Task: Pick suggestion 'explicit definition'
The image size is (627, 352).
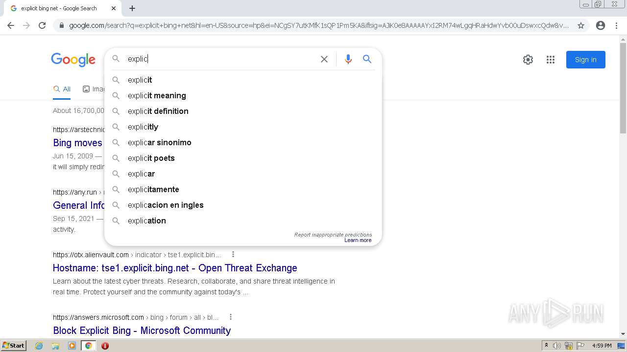Action: pyautogui.click(x=243, y=111)
